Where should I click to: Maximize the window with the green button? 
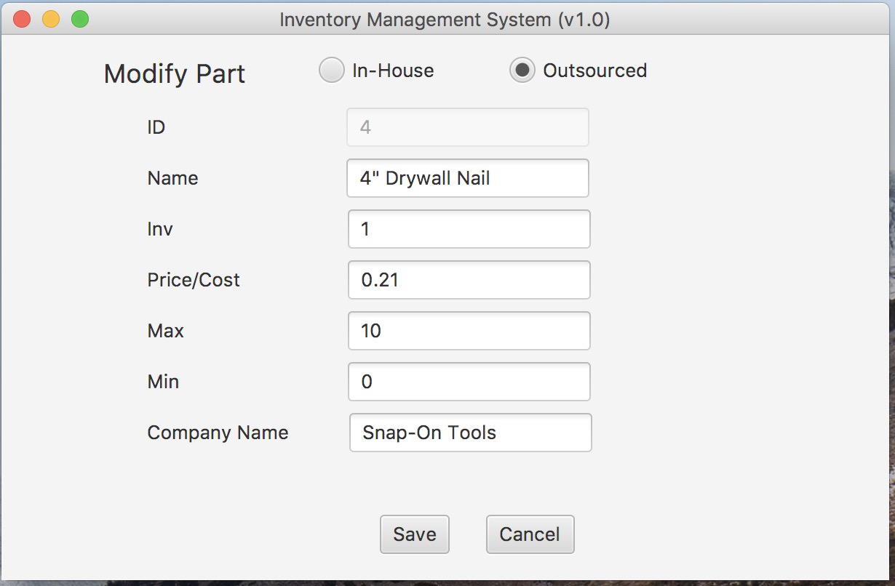point(79,20)
